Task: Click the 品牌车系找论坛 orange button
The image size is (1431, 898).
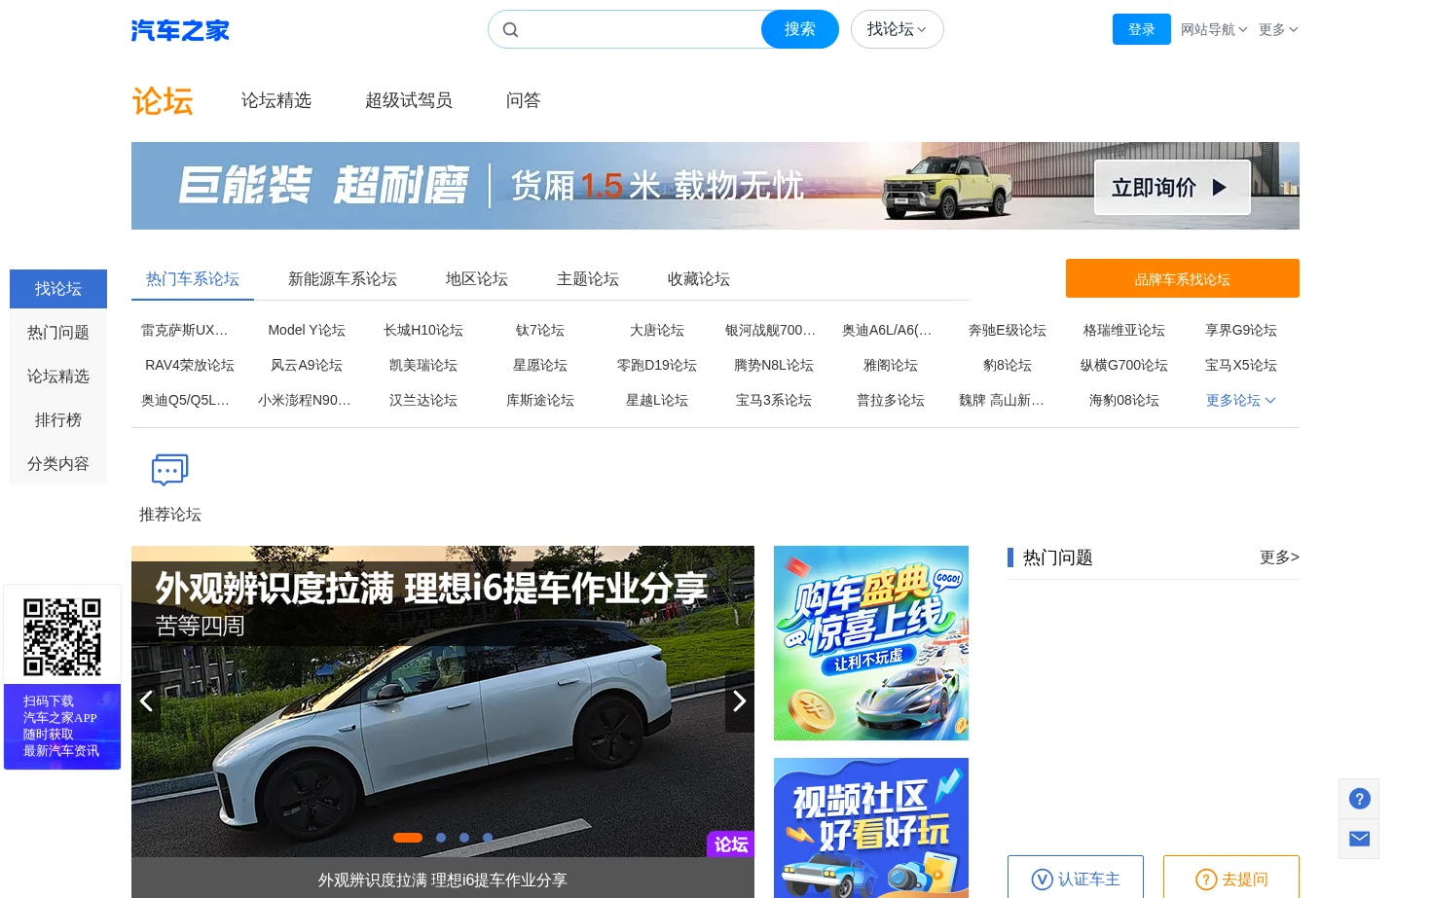Action: [x=1183, y=278]
